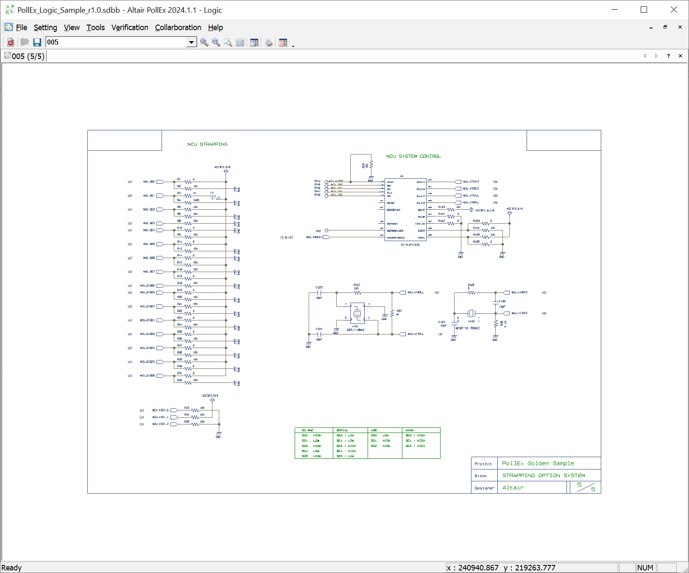Open the Verification menu
The width and height of the screenshot is (689, 573).
130,28
